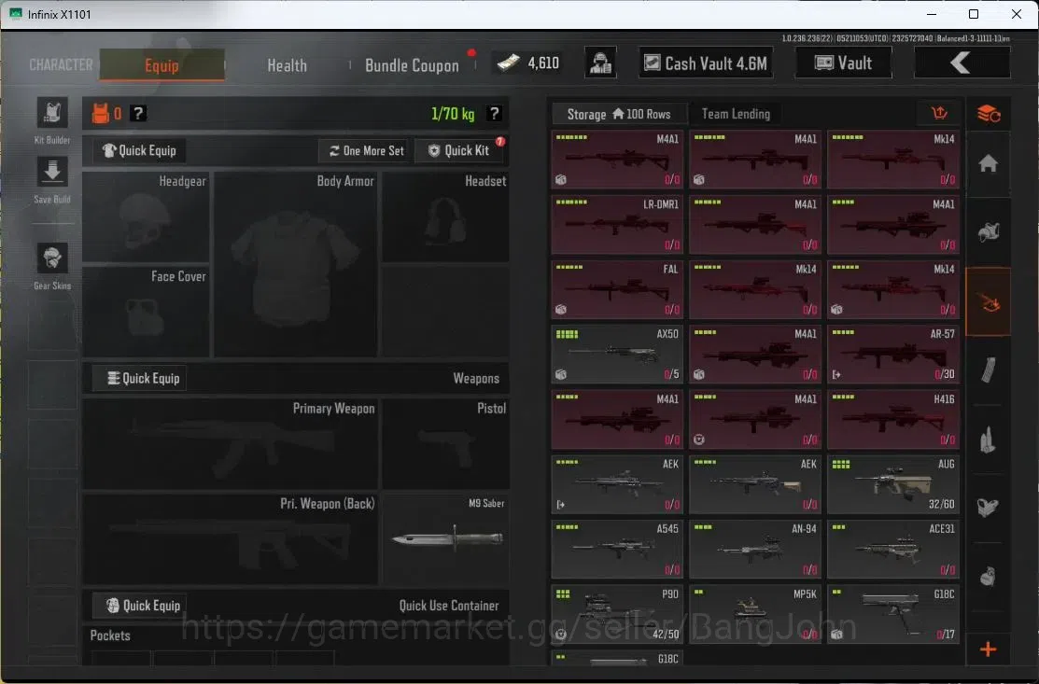Click the back arrow button
This screenshot has width=1039, height=684.
click(x=962, y=63)
